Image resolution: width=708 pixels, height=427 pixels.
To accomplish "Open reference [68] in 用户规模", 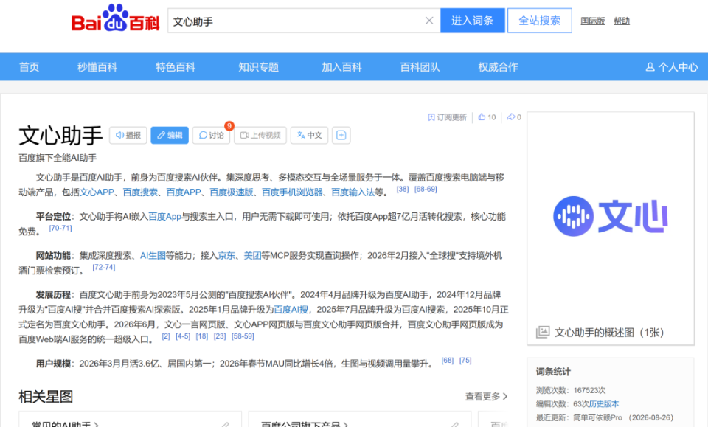I will (448, 360).
